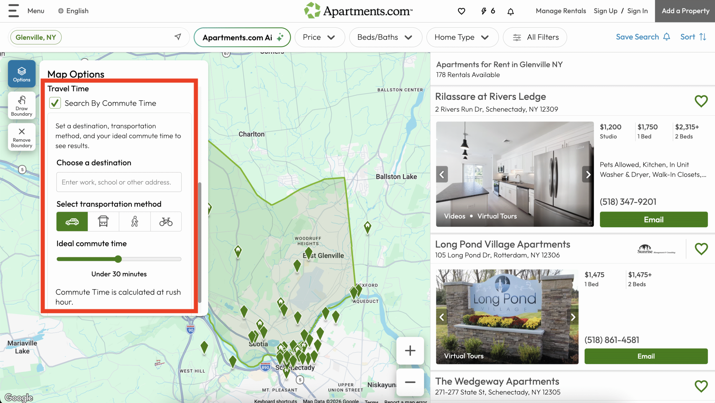Open the hamburger Menu icon
Screen dimensions: 715x403
(x=13, y=11)
